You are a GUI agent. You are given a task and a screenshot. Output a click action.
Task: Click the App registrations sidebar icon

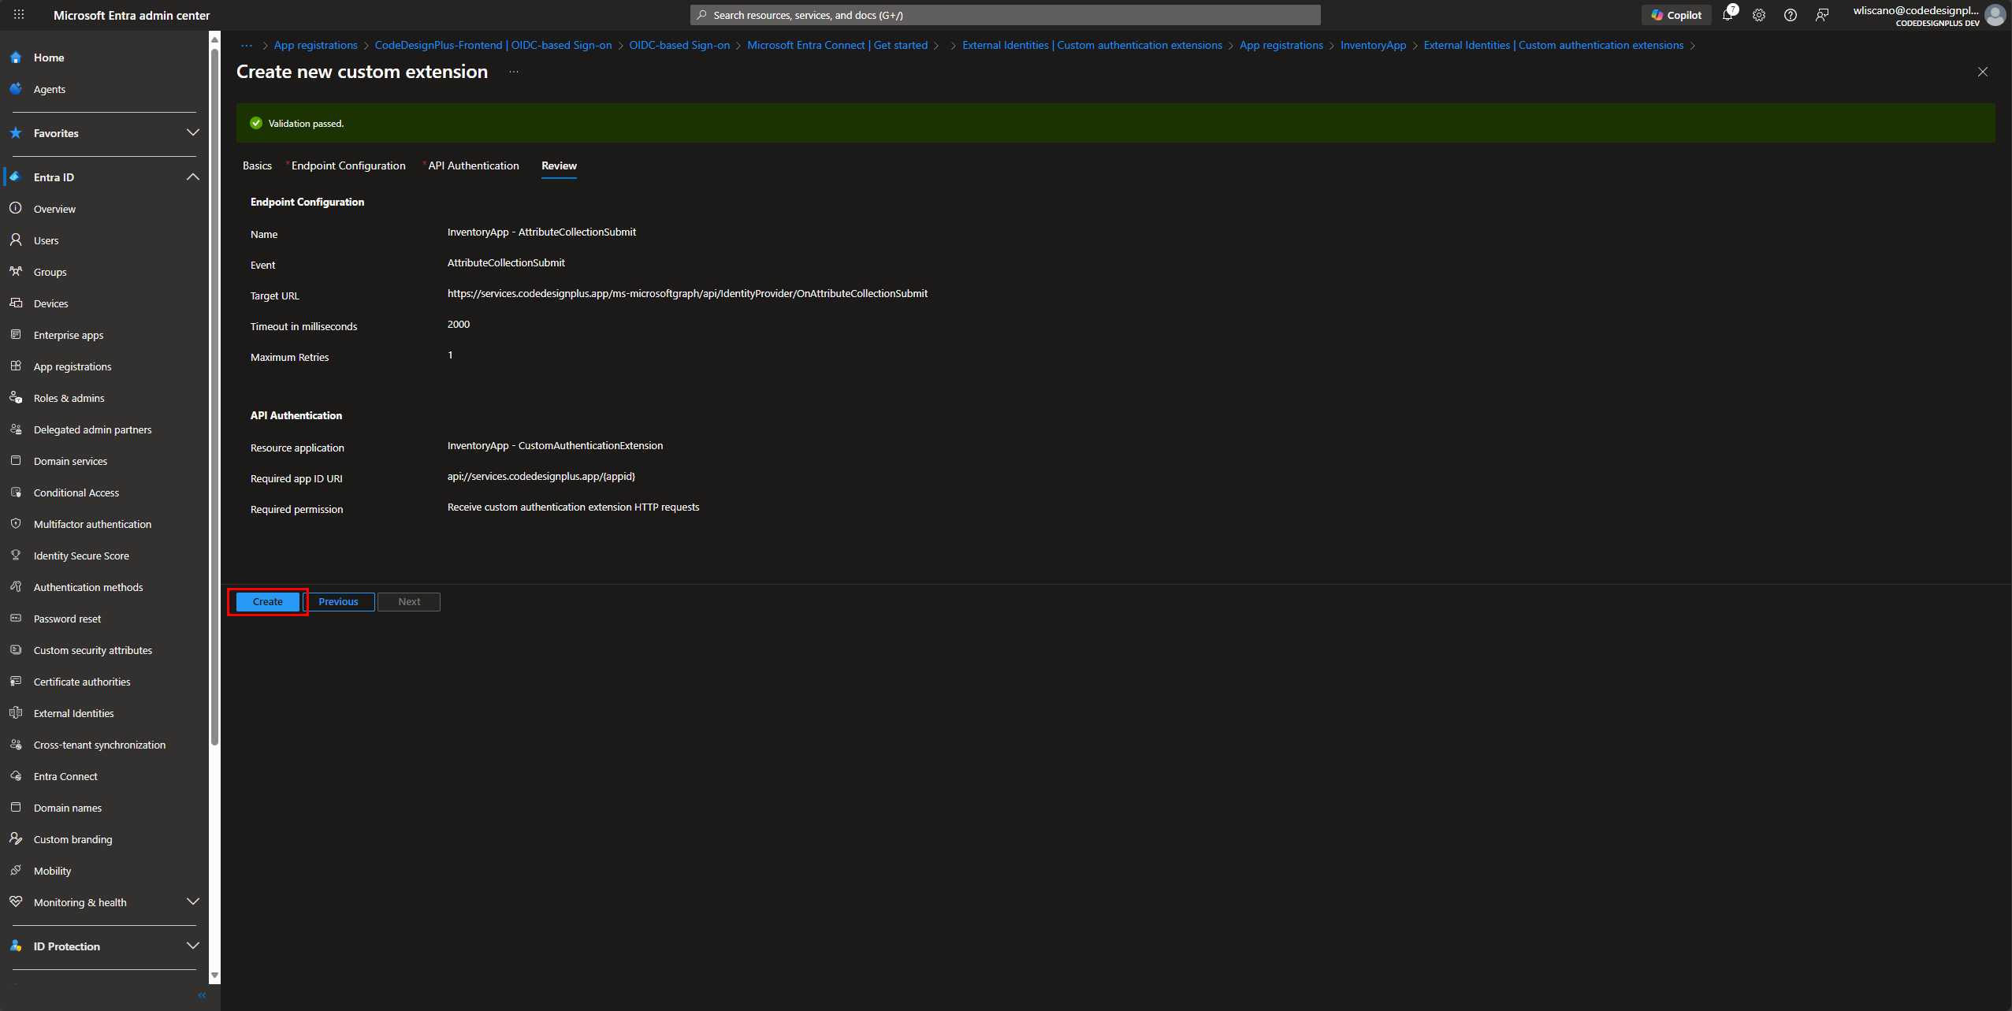(16, 366)
